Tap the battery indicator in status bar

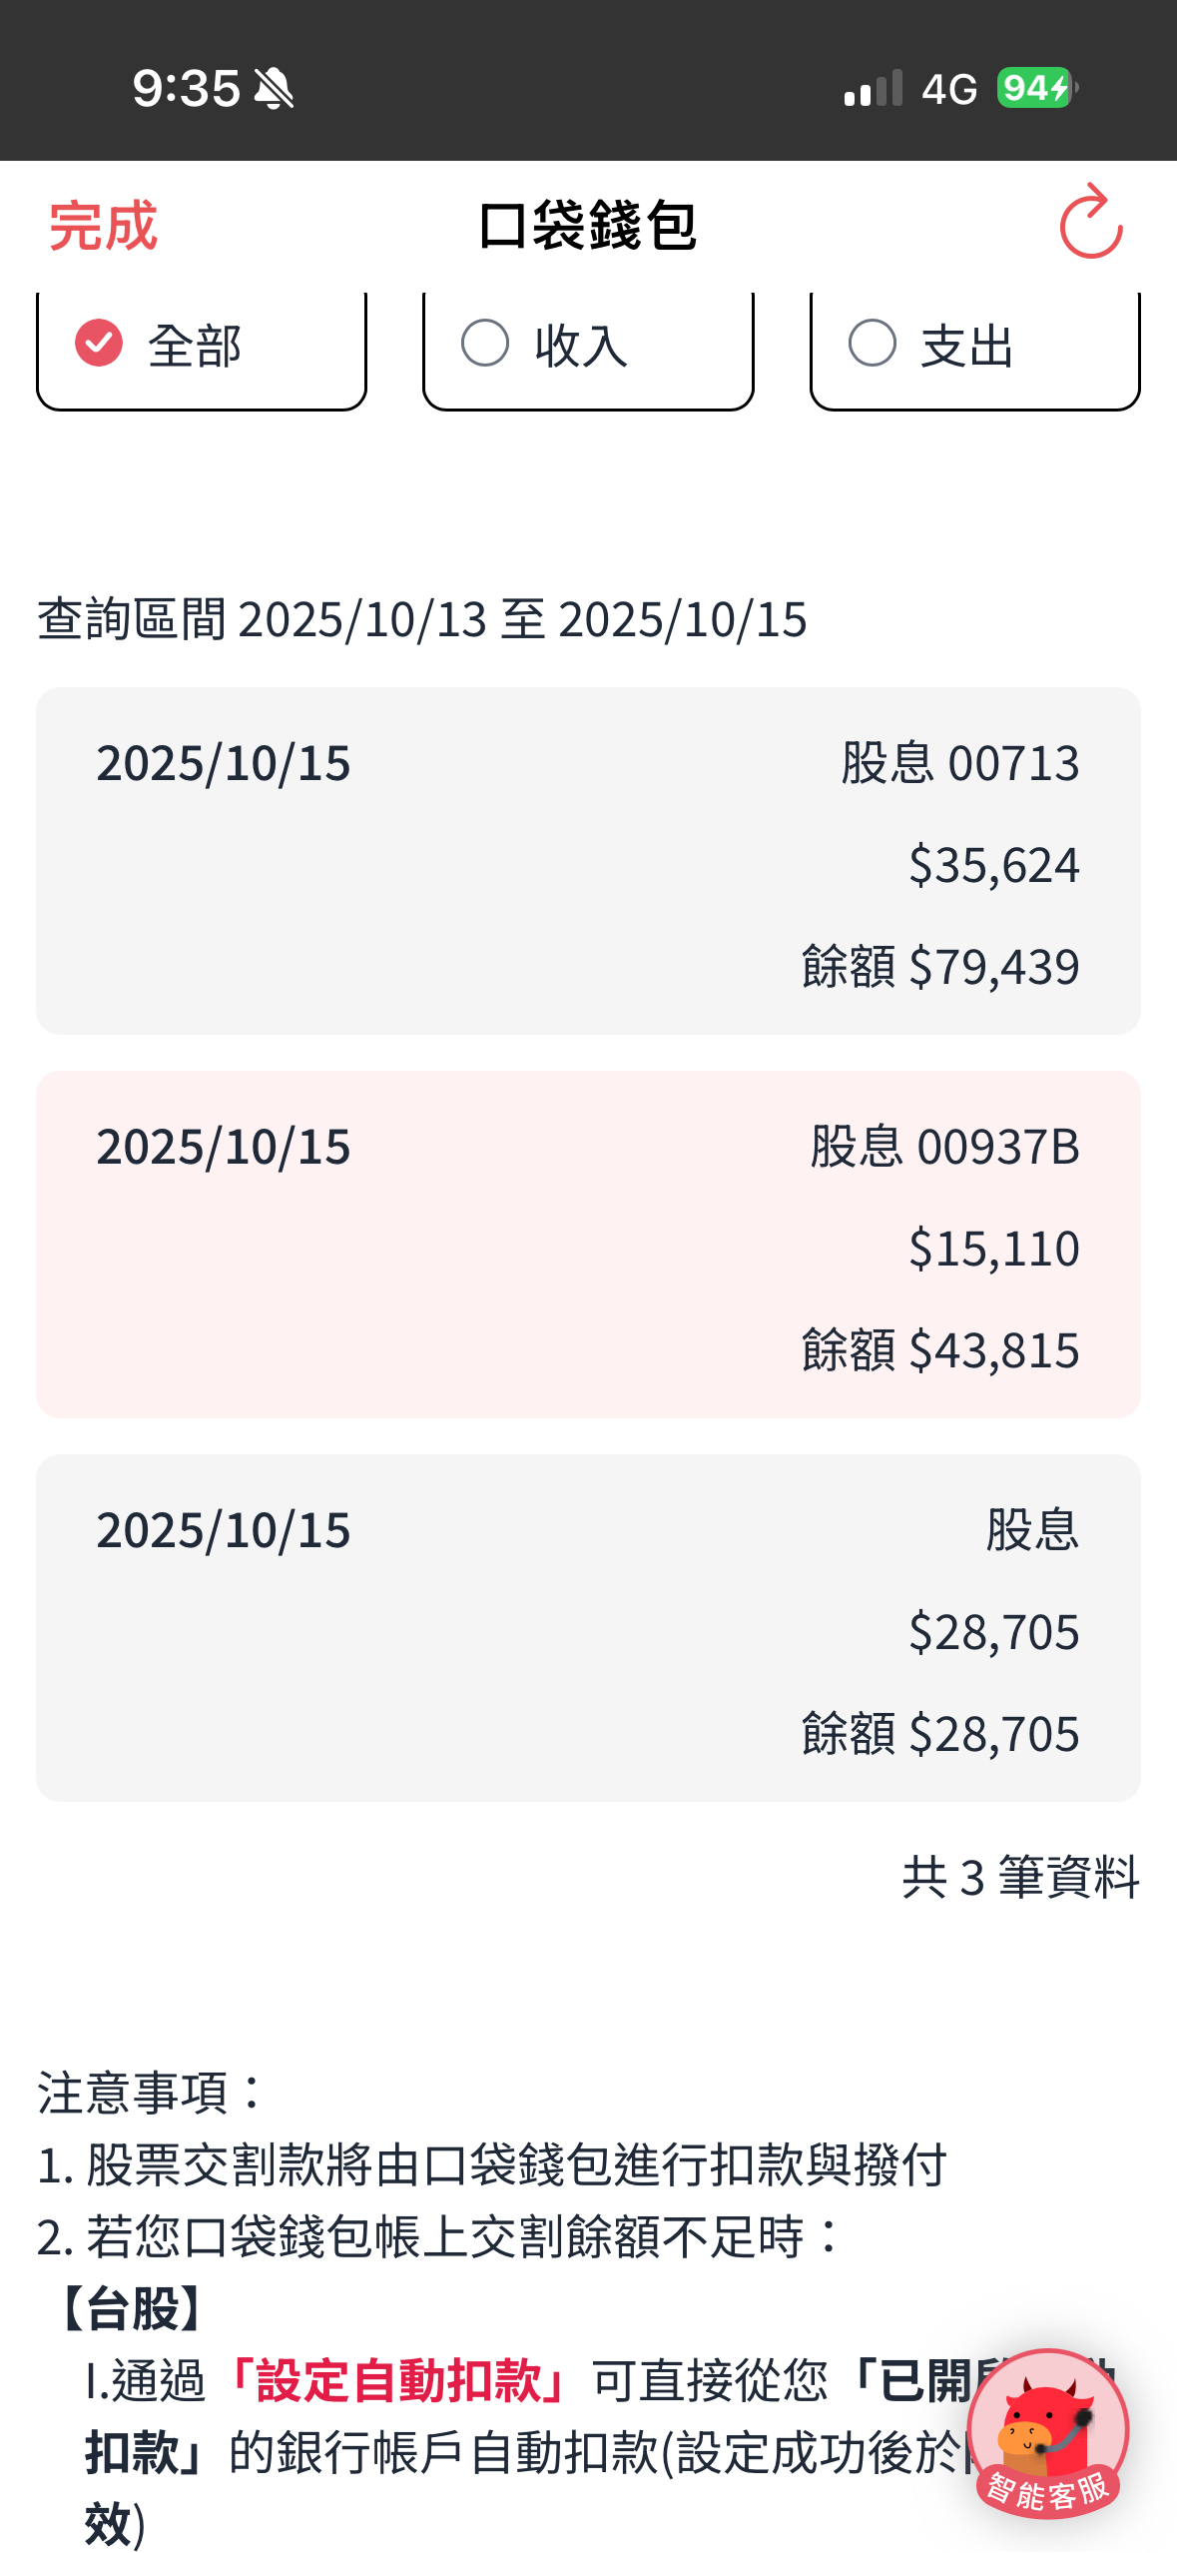tap(1035, 89)
